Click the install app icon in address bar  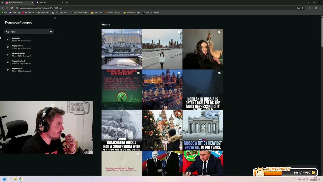[298, 8]
